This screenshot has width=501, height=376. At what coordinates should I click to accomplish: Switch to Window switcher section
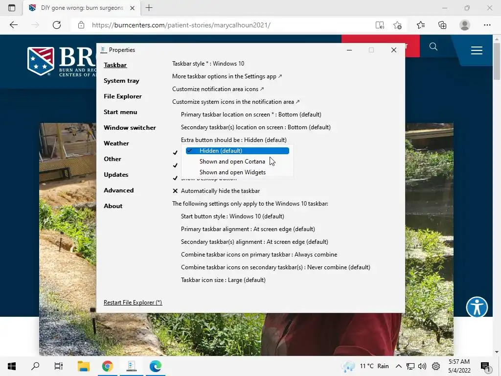click(130, 128)
